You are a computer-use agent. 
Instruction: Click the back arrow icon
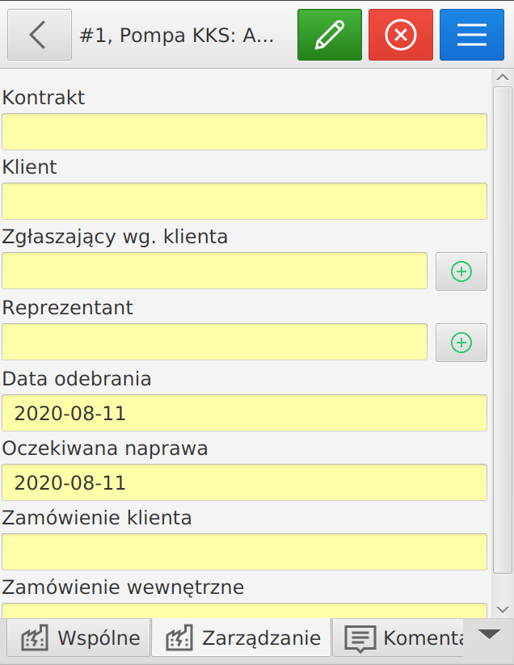pyautogui.click(x=39, y=34)
